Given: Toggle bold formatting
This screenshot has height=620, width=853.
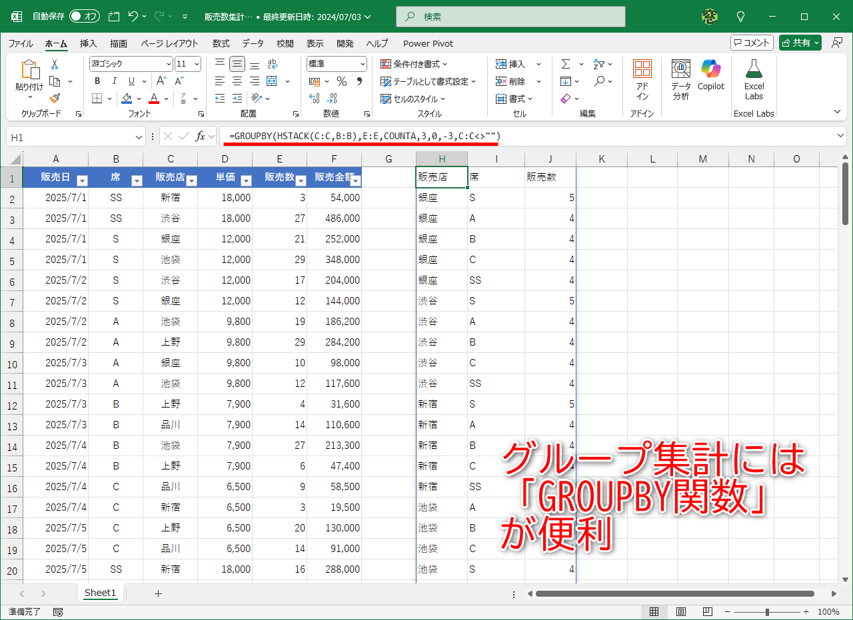Looking at the screenshot, I should pyautogui.click(x=97, y=81).
